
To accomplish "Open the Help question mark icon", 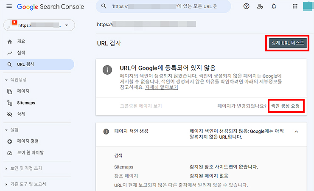I will [246, 6].
